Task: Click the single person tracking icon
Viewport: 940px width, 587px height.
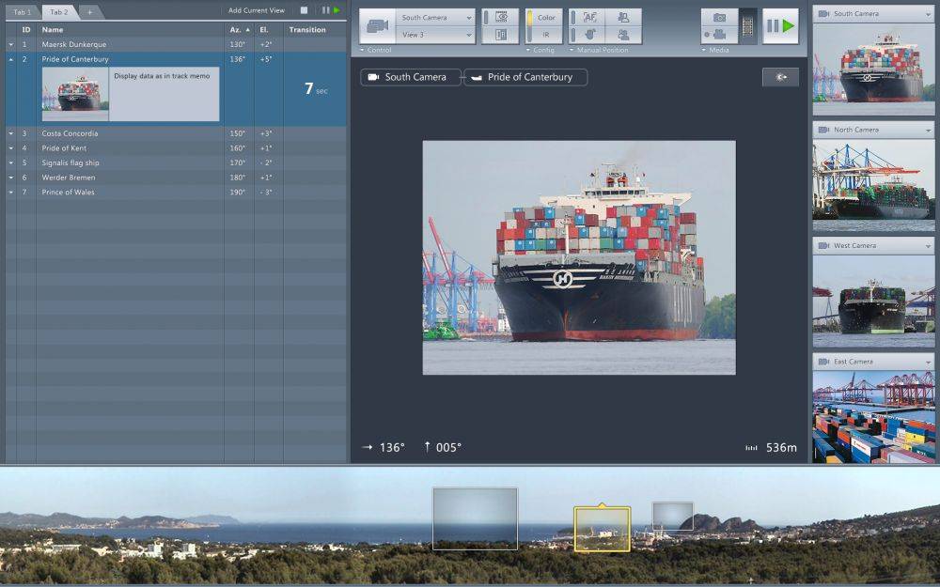Action: click(623, 18)
